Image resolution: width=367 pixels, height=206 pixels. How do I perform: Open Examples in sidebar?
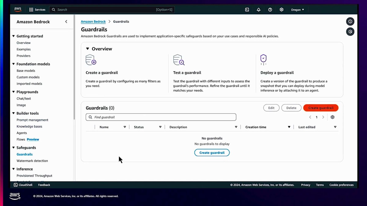(x=24, y=49)
